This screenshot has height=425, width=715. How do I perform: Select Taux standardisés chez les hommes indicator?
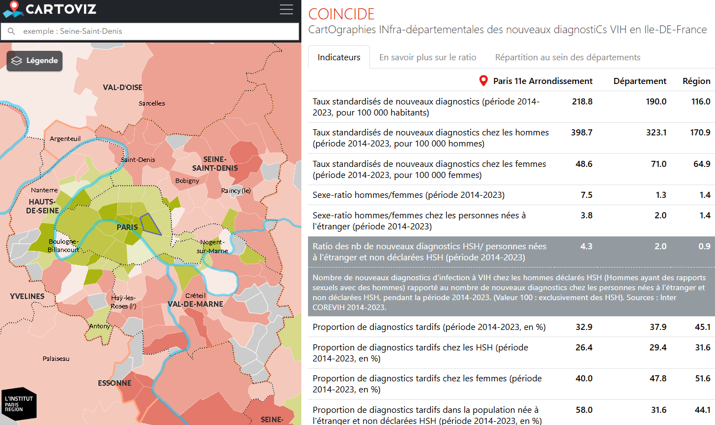click(x=430, y=138)
